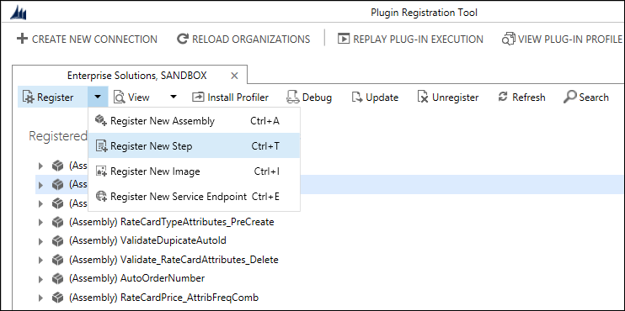Choose Register New Service Endpoint entry
This screenshot has height=311, width=625.
[x=194, y=197]
